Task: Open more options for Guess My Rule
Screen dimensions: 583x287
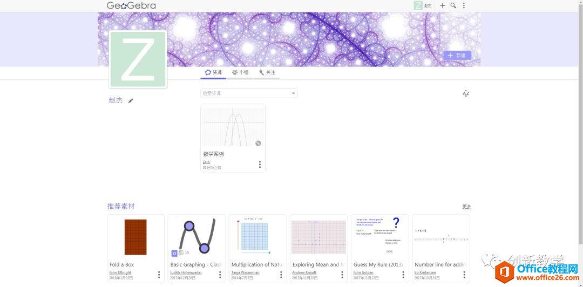Action: pos(403,275)
